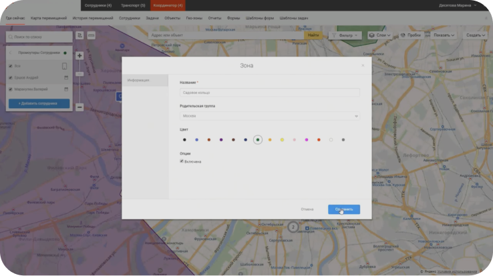Click the map zoom out minus button
493x276 pixels.
pyautogui.click(x=79, y=107)
